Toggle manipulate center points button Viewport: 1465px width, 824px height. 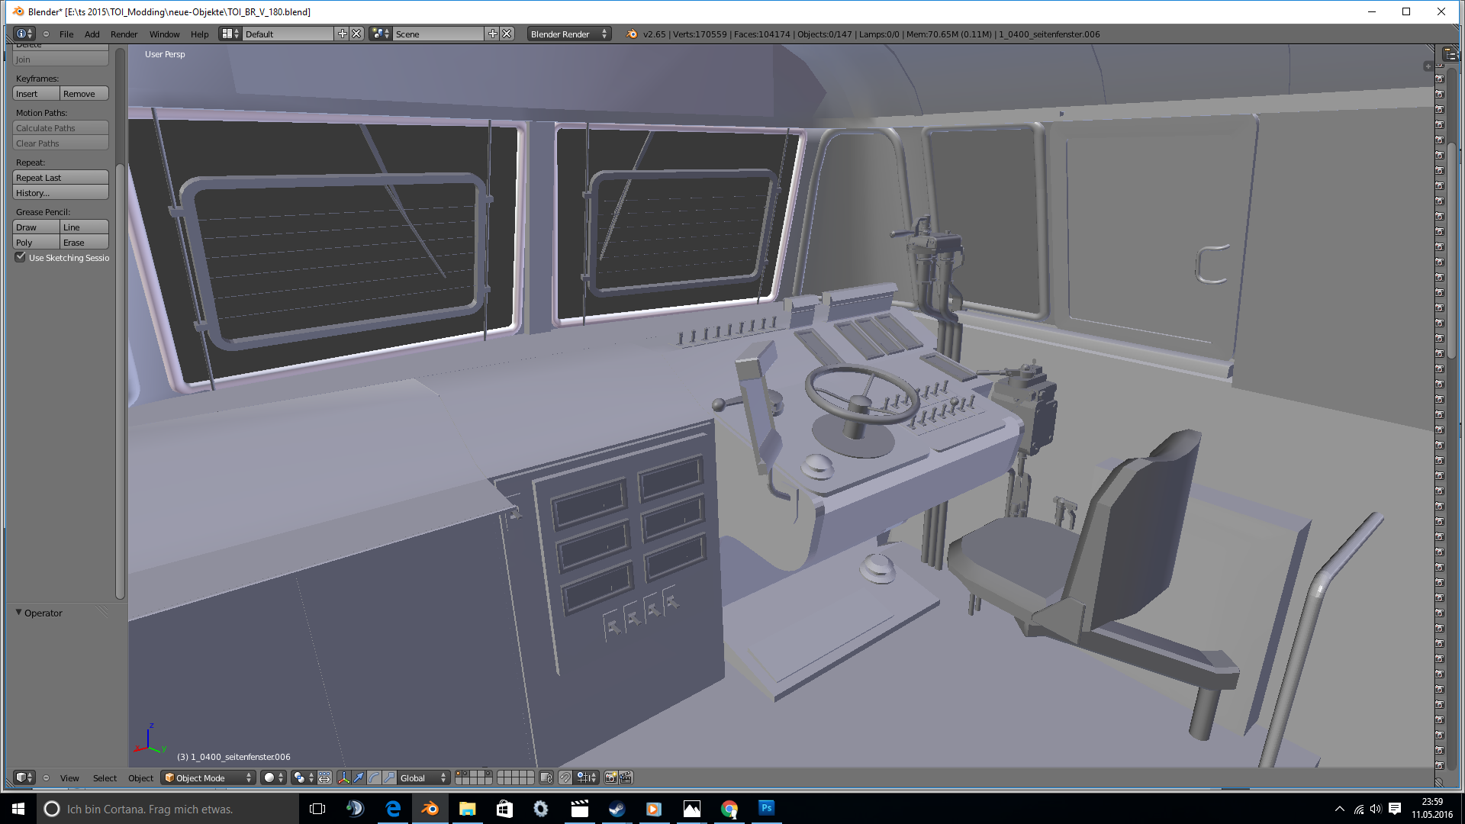[324, 777]
